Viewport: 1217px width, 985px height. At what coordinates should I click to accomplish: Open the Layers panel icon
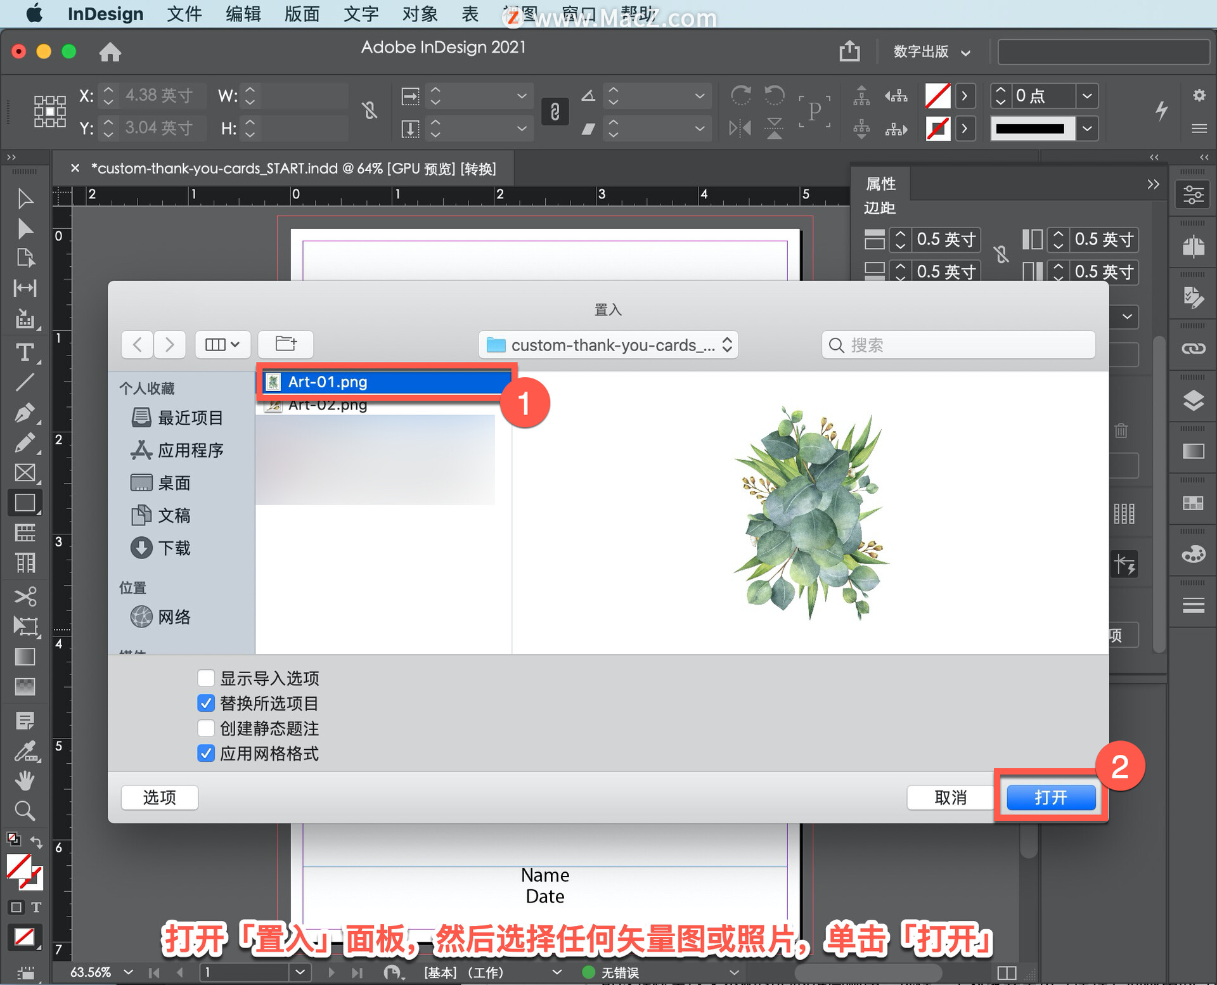pos(1193,401)
